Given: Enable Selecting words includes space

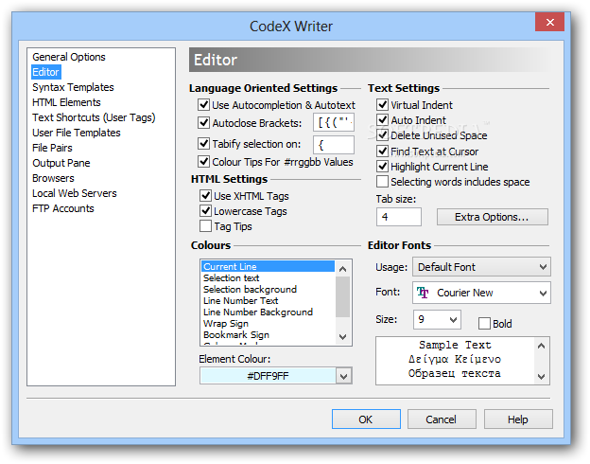Looking at the screenshot, I should 382,181.
